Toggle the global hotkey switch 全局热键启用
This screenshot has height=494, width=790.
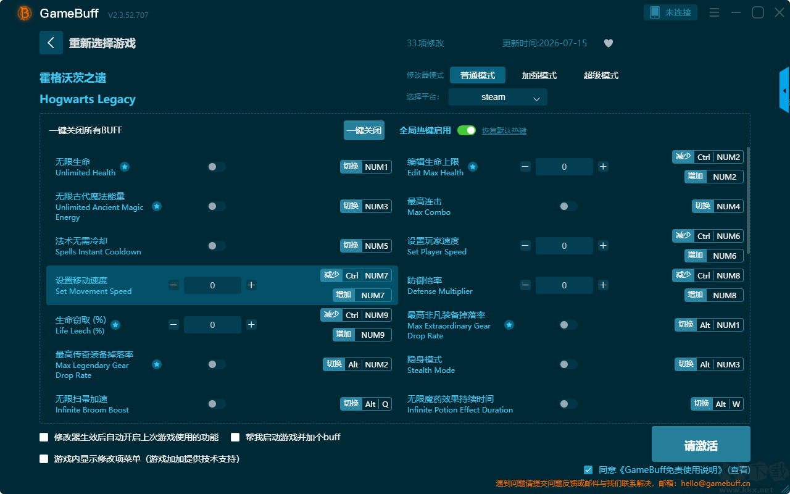coord(467,130)
